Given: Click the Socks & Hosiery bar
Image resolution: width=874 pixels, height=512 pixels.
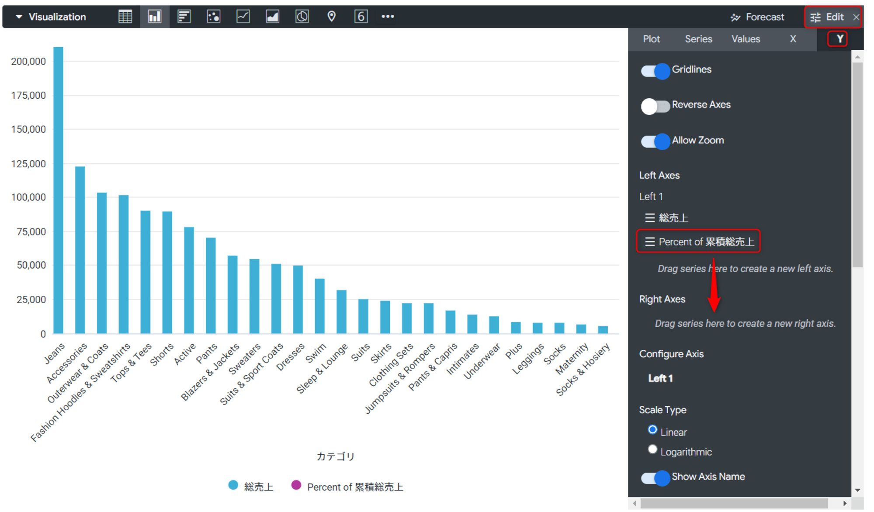Looking at the screenshot, I should click(x=603, y=330).
